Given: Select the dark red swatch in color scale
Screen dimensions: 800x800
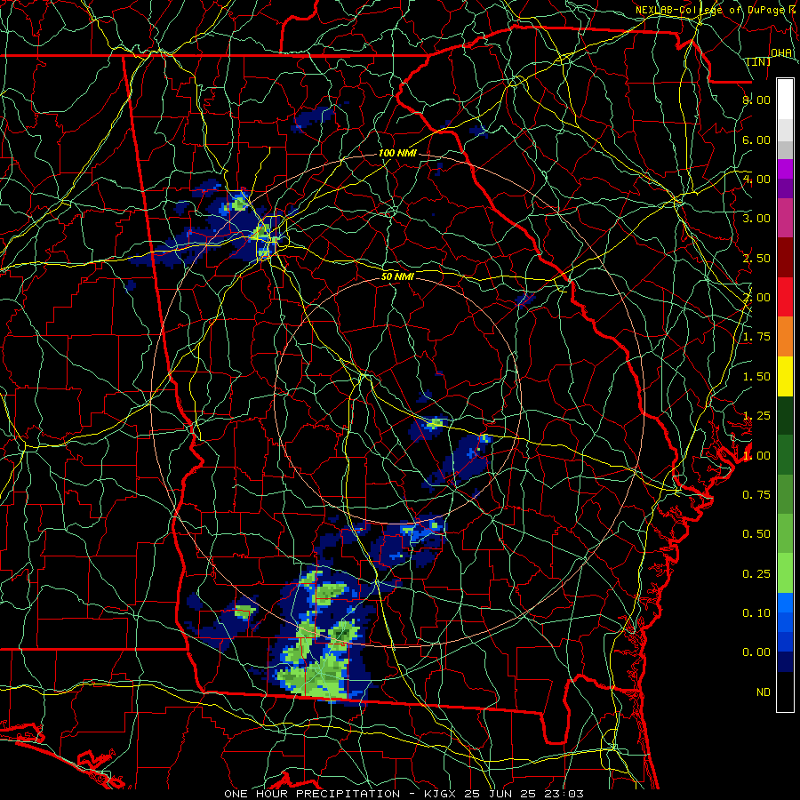Looking at the screenshot, I should point(785,258).
